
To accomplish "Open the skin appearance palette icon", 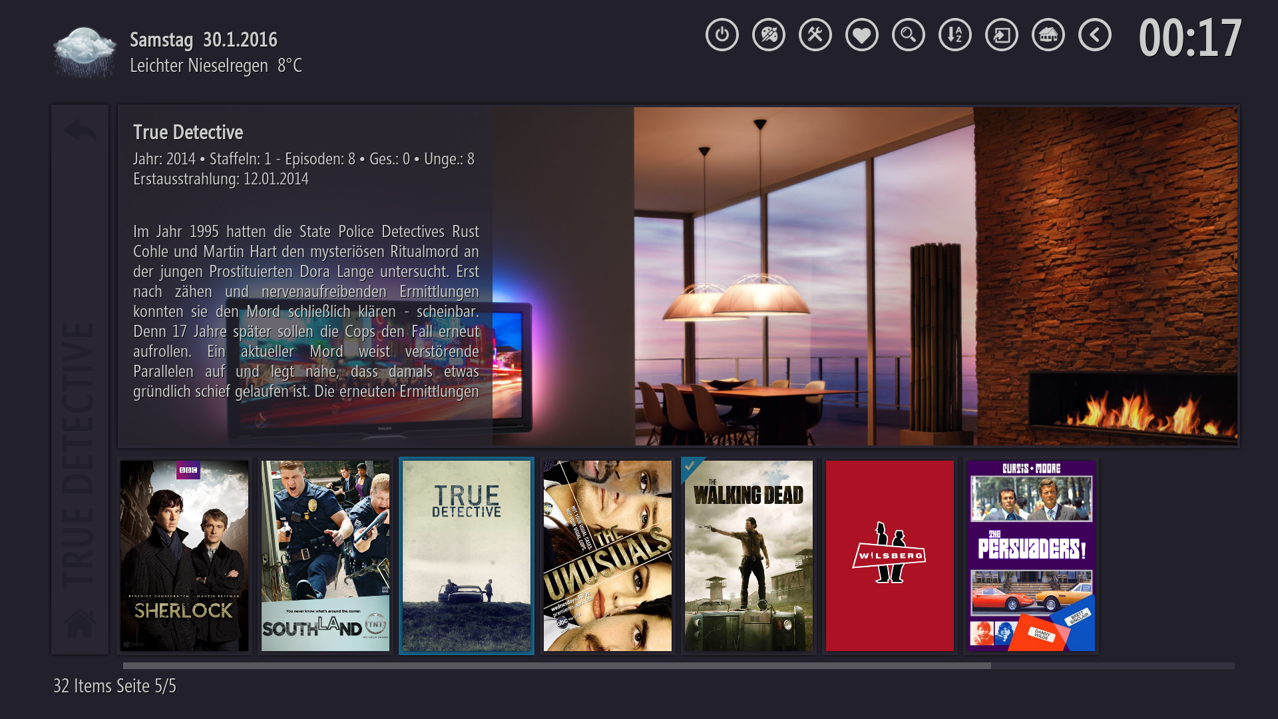I will (x=769, y=35).
